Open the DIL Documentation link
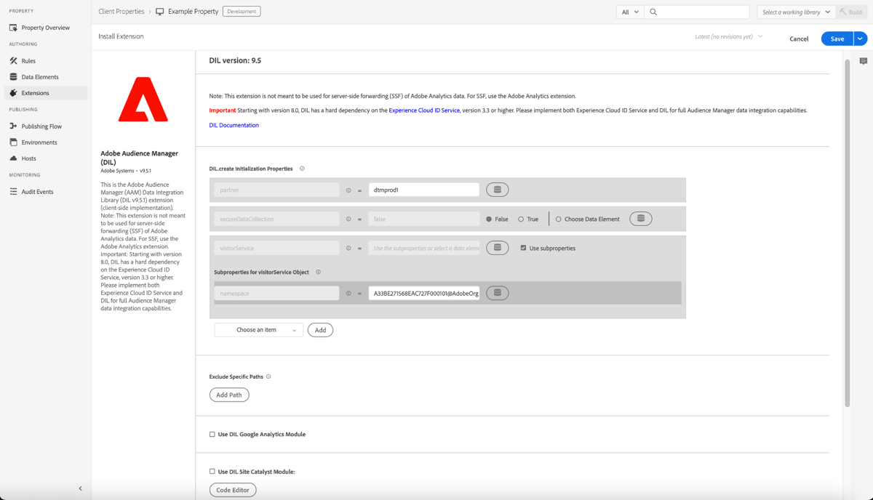The image size is (873, 500). pyautogui.click(x=234, y=124)
